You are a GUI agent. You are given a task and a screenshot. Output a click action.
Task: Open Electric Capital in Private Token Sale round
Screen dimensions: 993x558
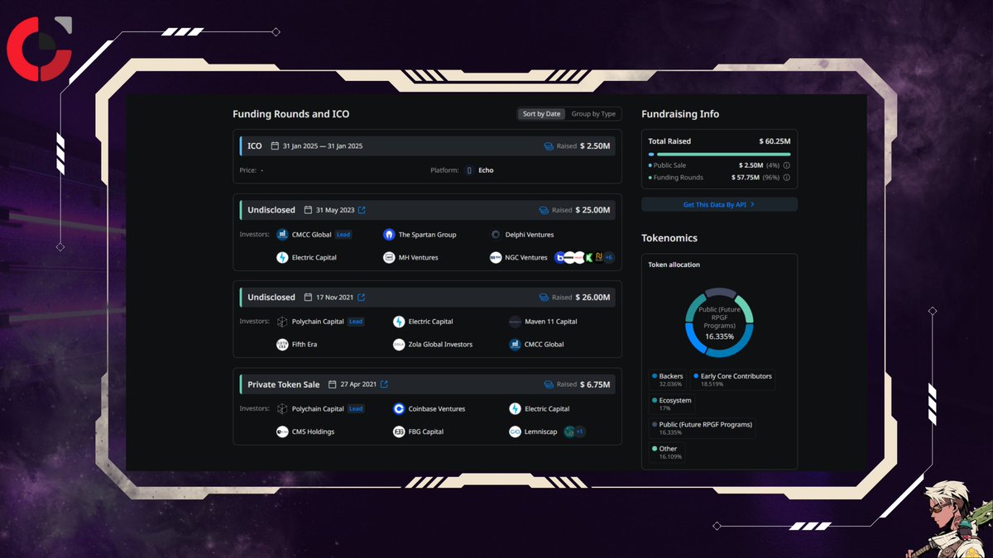pos(547,408)
